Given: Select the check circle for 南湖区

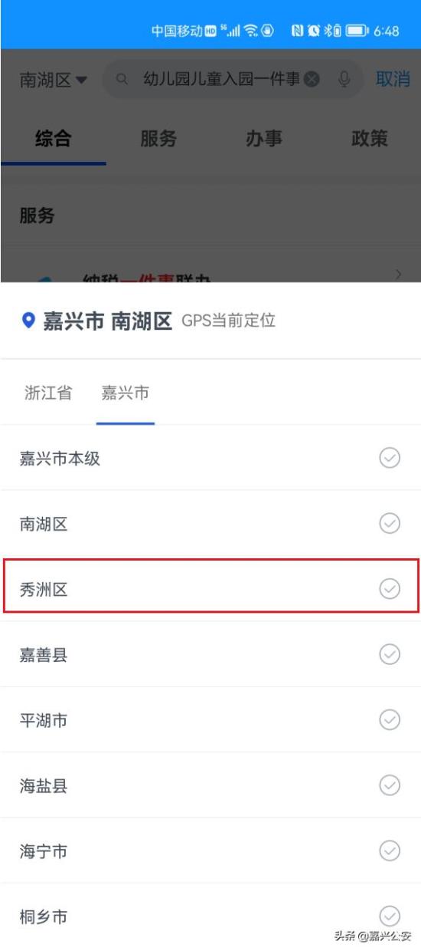Looking at the screenshot, I should click(x=390, y=524).
